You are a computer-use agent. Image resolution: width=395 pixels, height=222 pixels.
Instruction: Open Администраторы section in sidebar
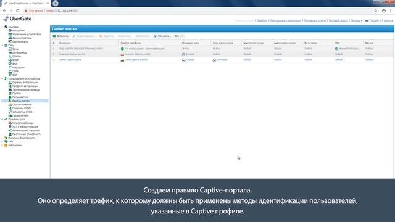tap(22, 38)
